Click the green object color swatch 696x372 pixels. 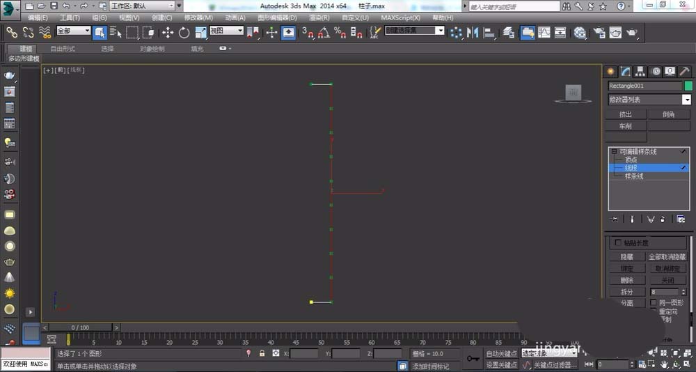click(x=688, y=86)
